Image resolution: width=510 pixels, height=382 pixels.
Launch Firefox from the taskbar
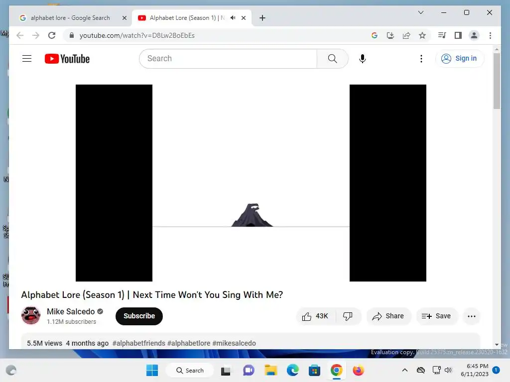358,370
